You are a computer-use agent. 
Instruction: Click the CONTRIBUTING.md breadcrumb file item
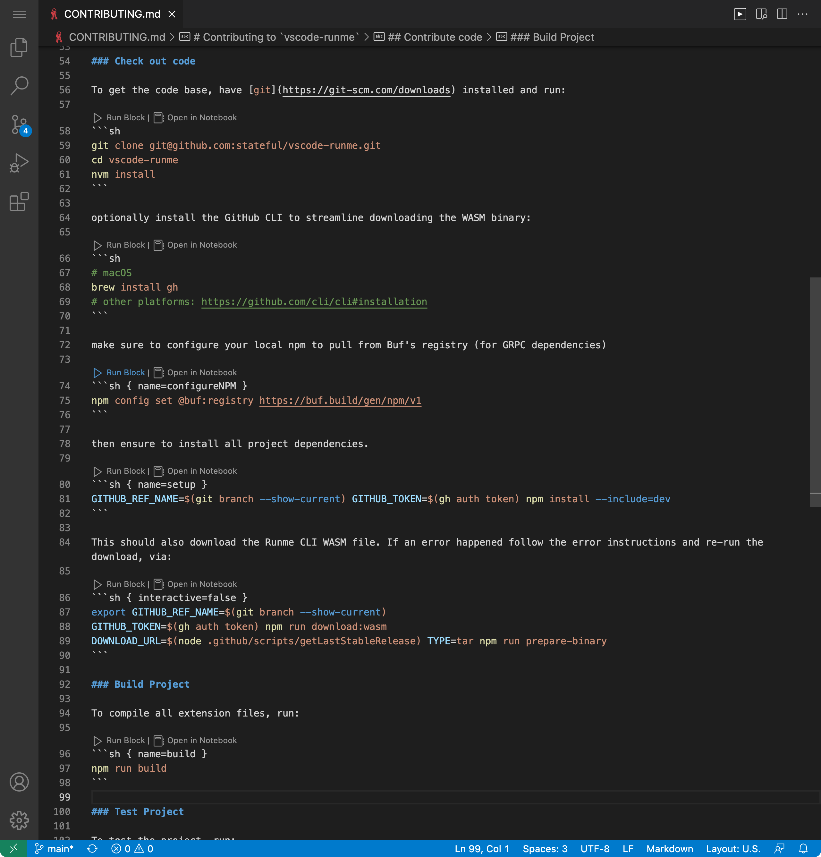110,37
